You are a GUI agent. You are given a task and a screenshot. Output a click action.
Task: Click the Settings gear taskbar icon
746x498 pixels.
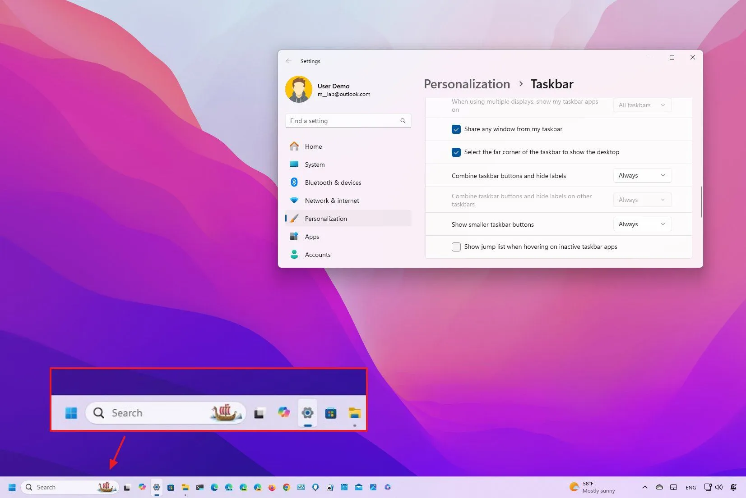157,487
